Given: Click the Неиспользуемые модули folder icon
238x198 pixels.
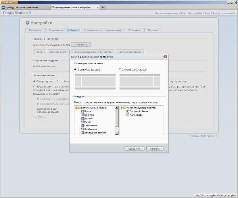Looking at the screenshot, I should [x=125, y=108].
